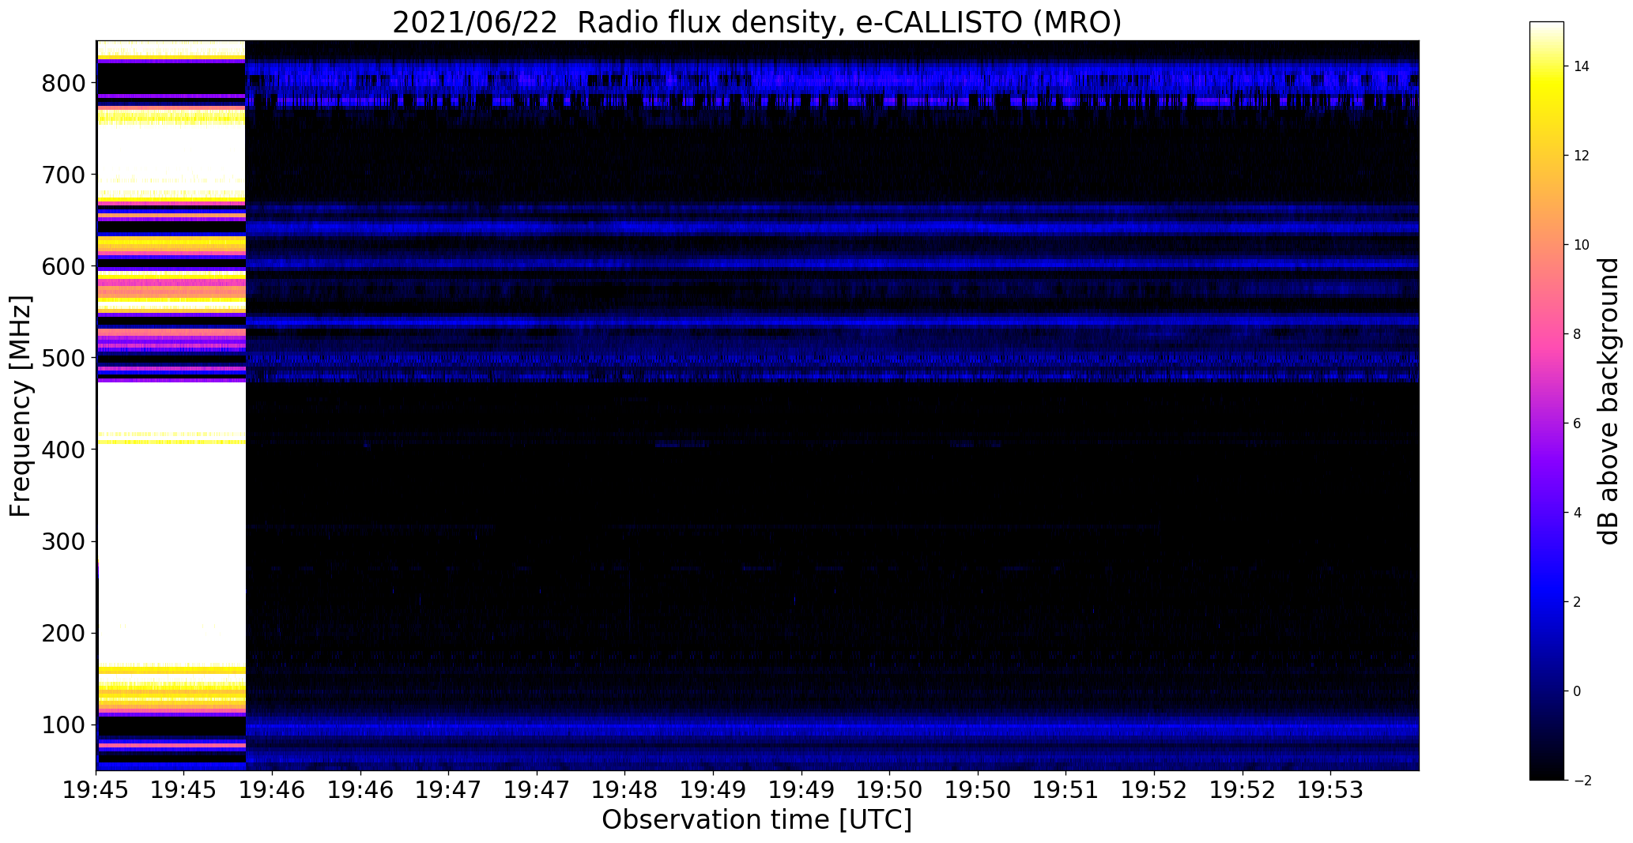Click the 'Frequency [MHz]' y-axis label
The width and height of the screenshot is (1633, 843).
pos(21,406)
